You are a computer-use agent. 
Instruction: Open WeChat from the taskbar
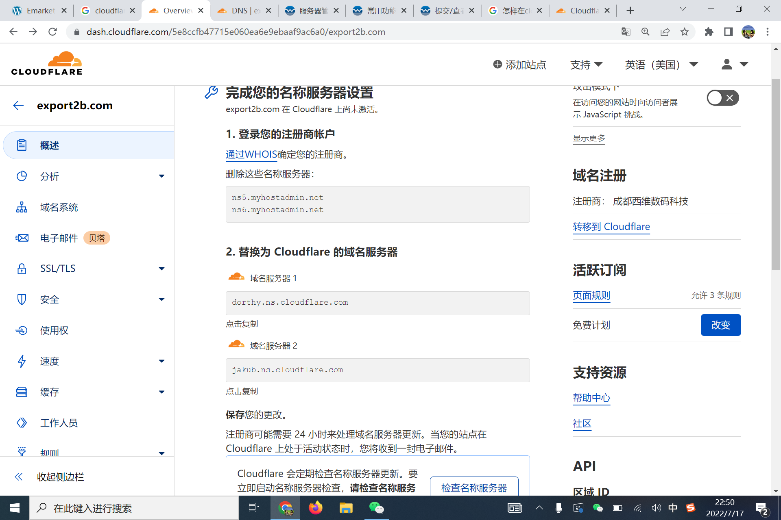pos(377,507)
